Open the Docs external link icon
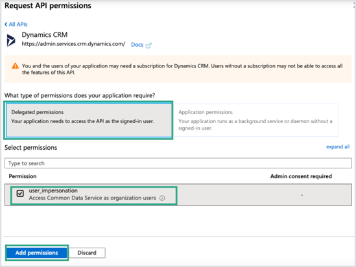 148,45
